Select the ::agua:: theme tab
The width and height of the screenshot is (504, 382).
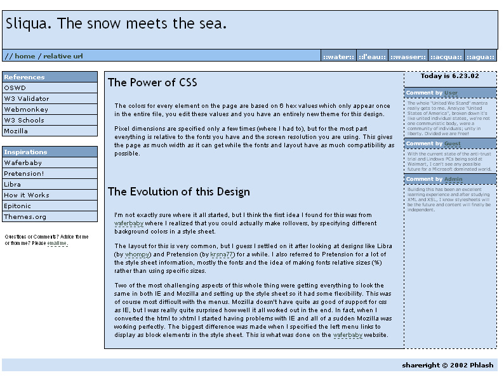[480, 56]
